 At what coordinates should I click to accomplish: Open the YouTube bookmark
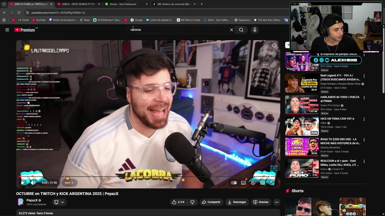(x=38, y=20)
